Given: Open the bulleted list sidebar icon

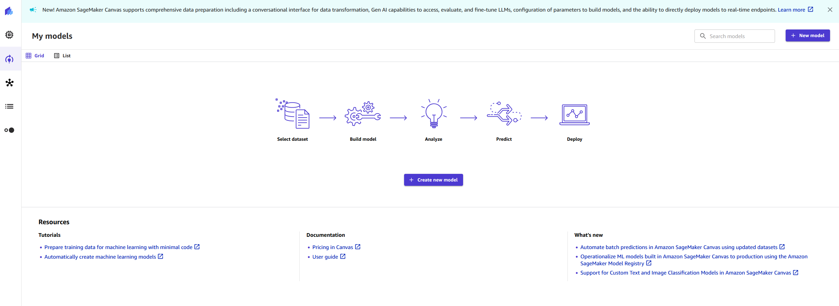Looking at the screenshot, I should 9,106.
